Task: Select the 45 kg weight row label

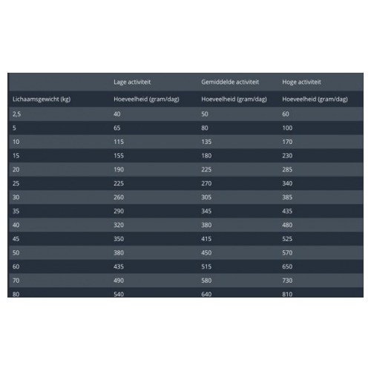Action: tap(16, 239)
